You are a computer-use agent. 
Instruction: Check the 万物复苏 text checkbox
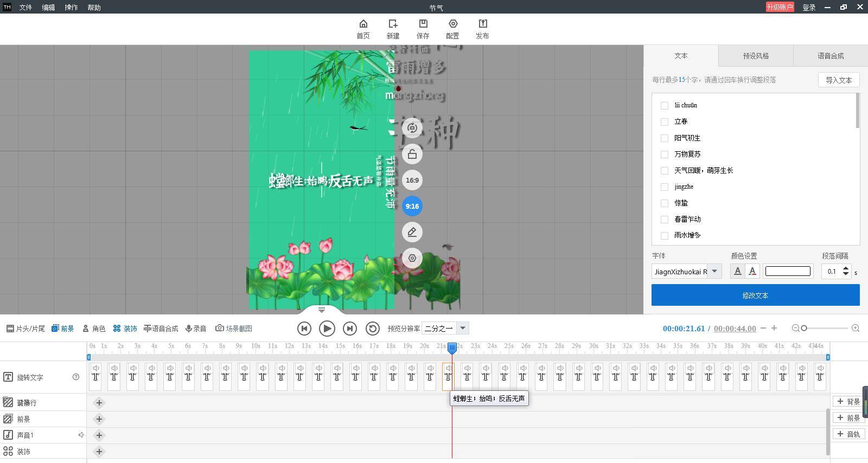point(665,155)
